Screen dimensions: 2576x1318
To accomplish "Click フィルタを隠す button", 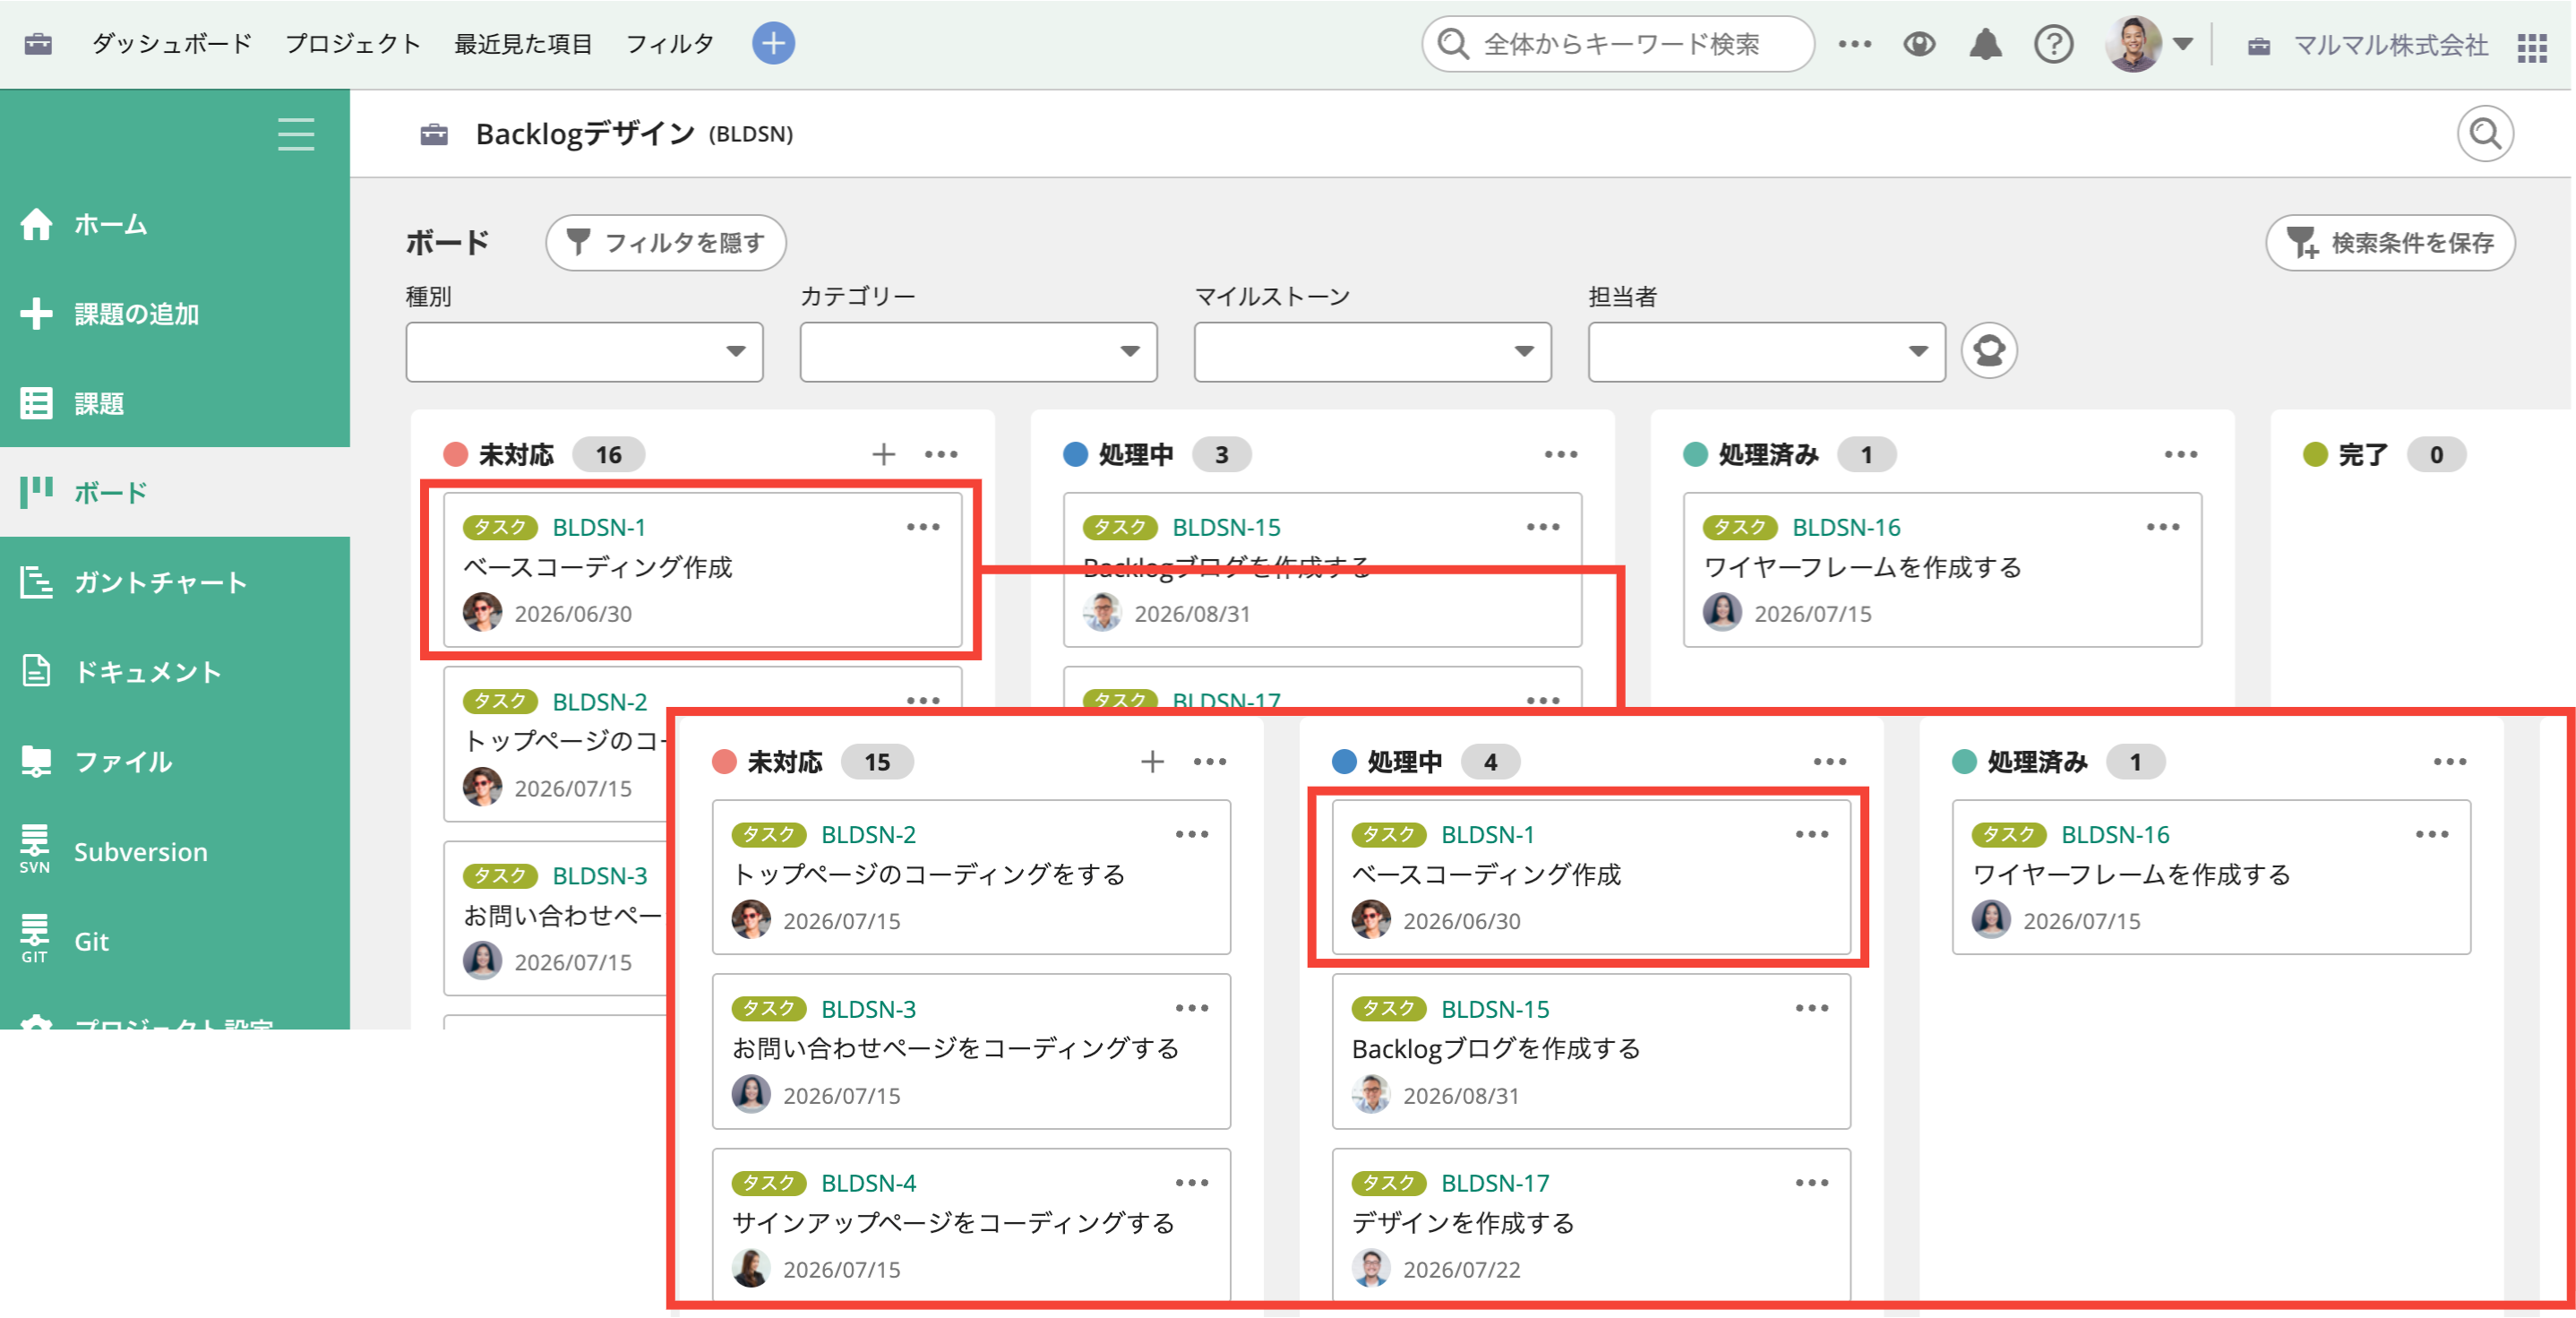I will click(666, 242).
